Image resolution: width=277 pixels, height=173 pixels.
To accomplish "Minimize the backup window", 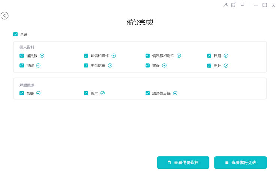I will click(x=256, y=6).
